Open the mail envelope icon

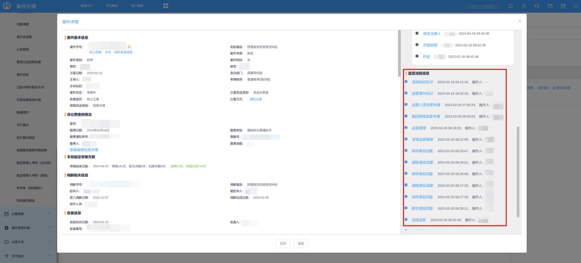(549, 5)
